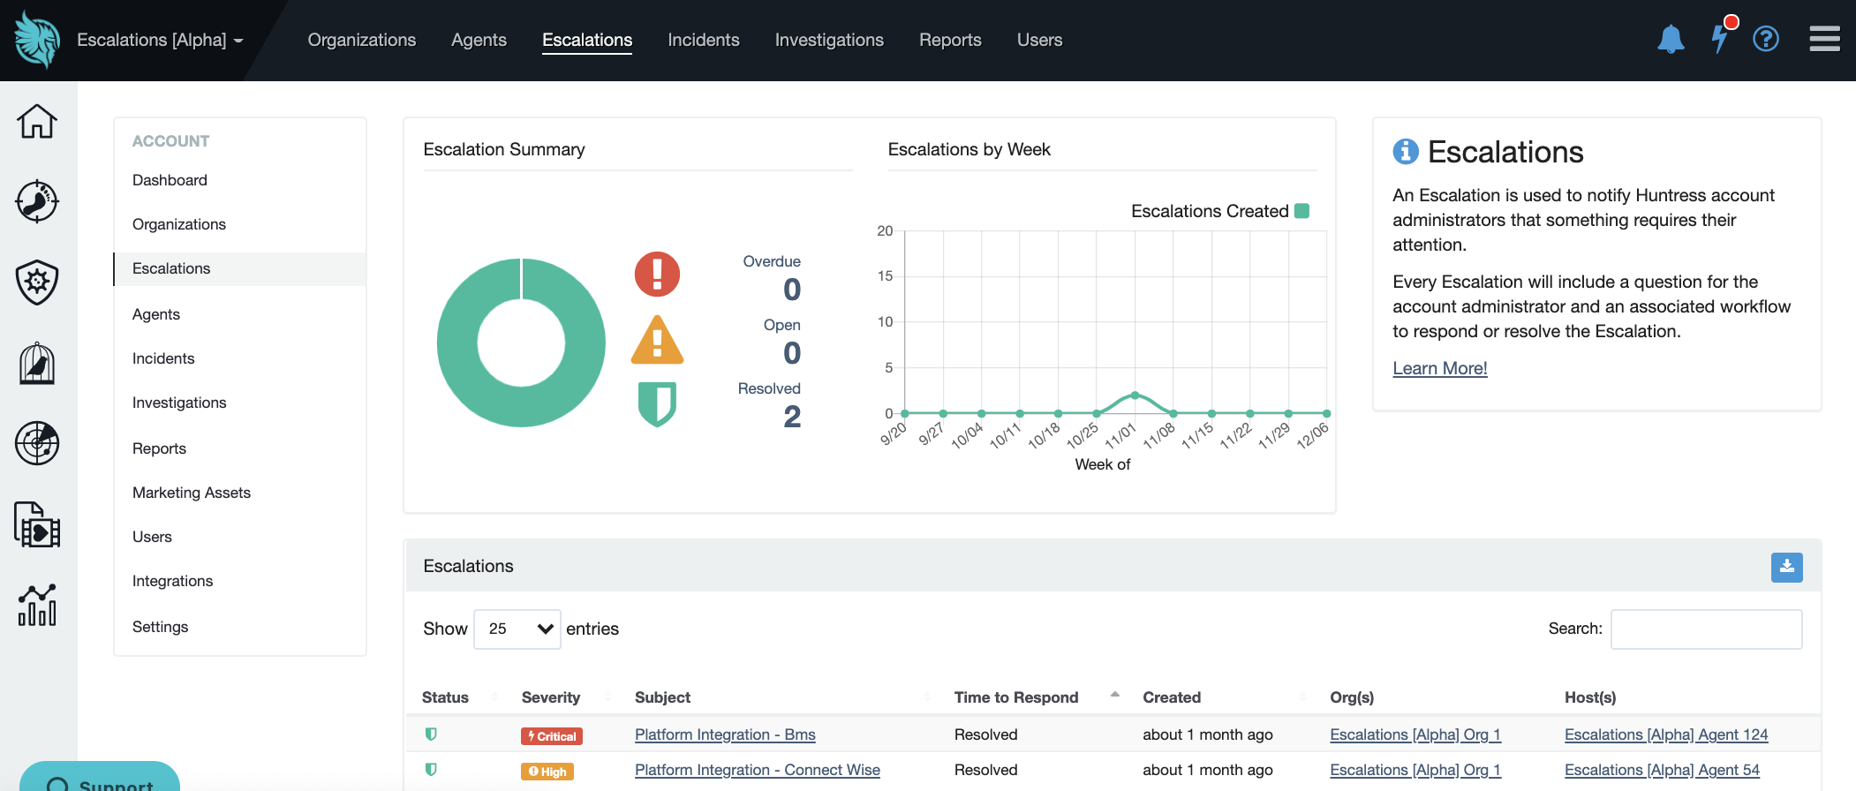
Task: Open Platform Integration - Connect Wise escalation
Action: click(x=758, y=770)
